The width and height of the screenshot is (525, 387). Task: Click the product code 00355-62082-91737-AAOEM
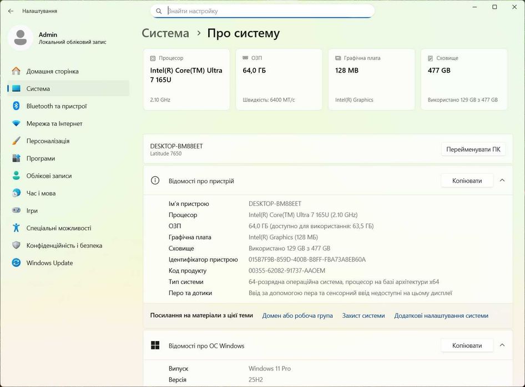click(x=287, y=271)
